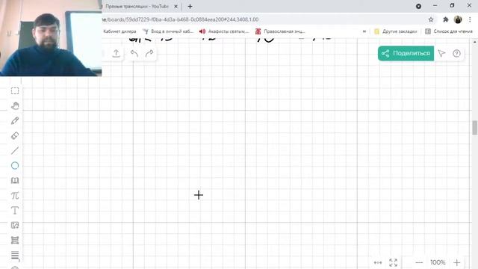This screenshot has height=269, width=478.
Task: Zoom out with the minus button
Action: (x=419, y=262)
